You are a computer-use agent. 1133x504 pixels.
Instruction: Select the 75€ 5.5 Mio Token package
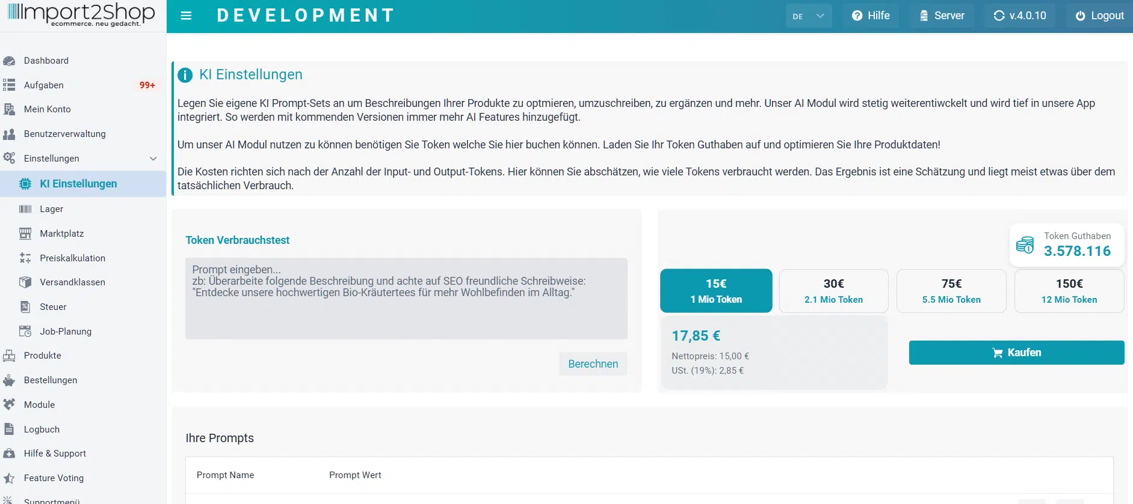[x=951, y=291]
